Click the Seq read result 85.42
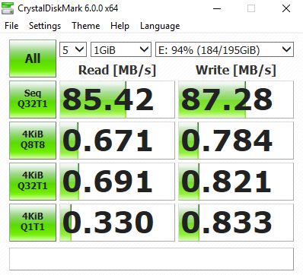The height and width of the screenshot is (275, 303). coord(117,100)
